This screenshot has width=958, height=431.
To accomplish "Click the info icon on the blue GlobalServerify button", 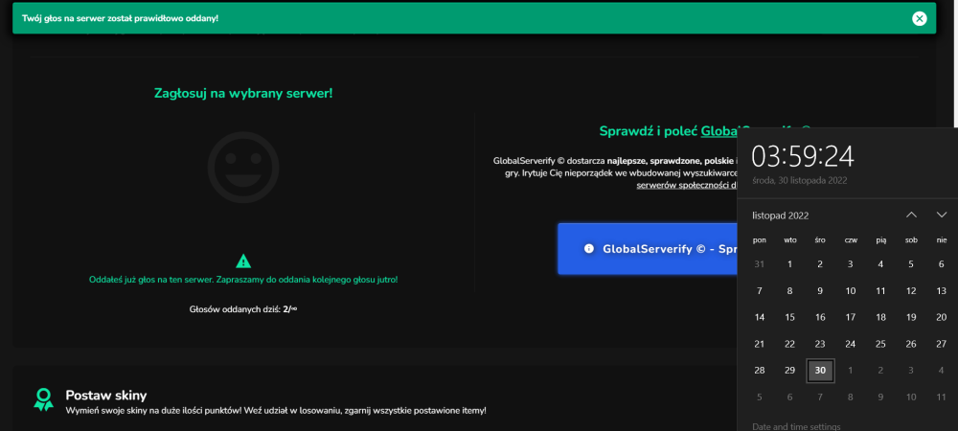I will tap(589, 248).
